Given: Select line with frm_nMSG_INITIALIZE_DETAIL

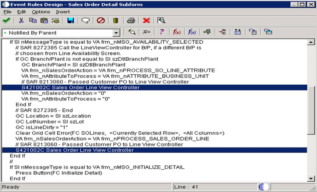Looking at the screenshot, I should (97, 167).
